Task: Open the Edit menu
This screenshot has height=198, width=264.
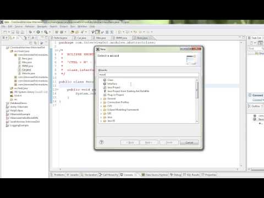Action: 10,26
